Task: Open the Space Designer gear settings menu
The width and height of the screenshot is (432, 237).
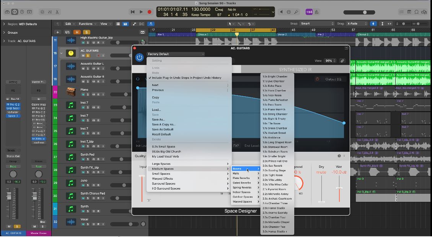Action: coord(339,156)
